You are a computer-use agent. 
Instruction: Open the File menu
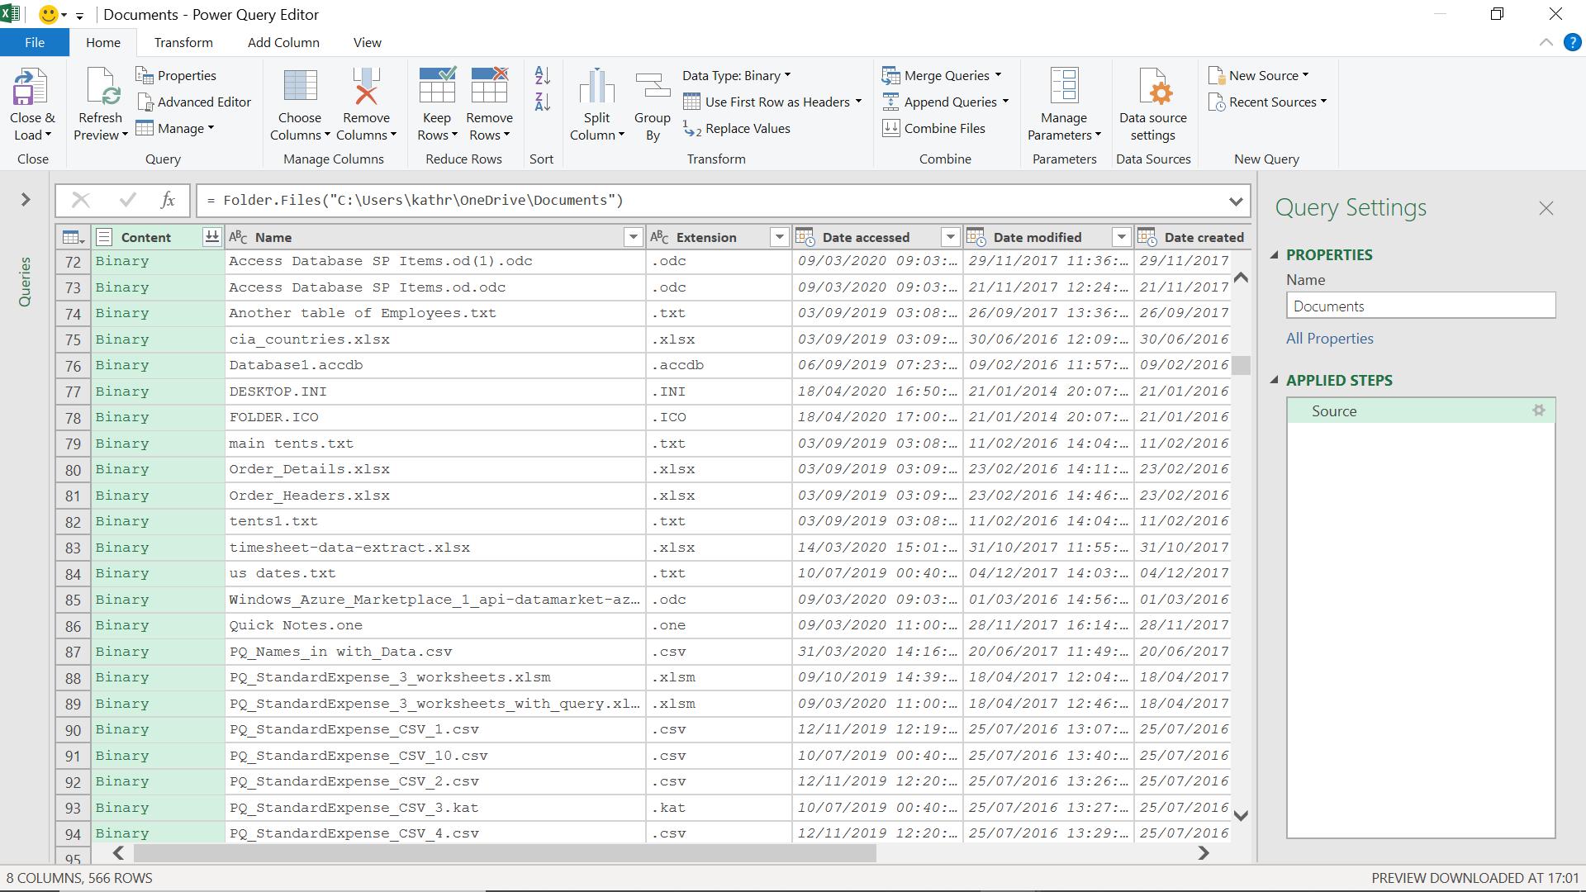click(x=35, y=42)
